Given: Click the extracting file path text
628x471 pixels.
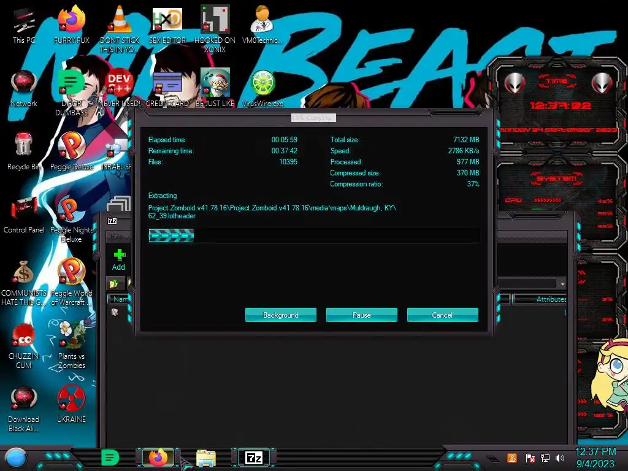Looking at the screenshot, I should [272, 212].
